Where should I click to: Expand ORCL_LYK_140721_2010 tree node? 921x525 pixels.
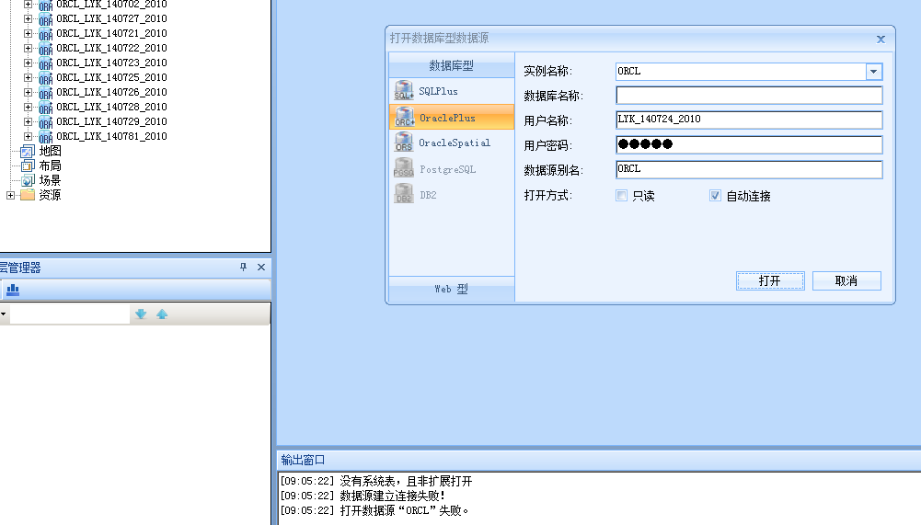tap(28, 33)
